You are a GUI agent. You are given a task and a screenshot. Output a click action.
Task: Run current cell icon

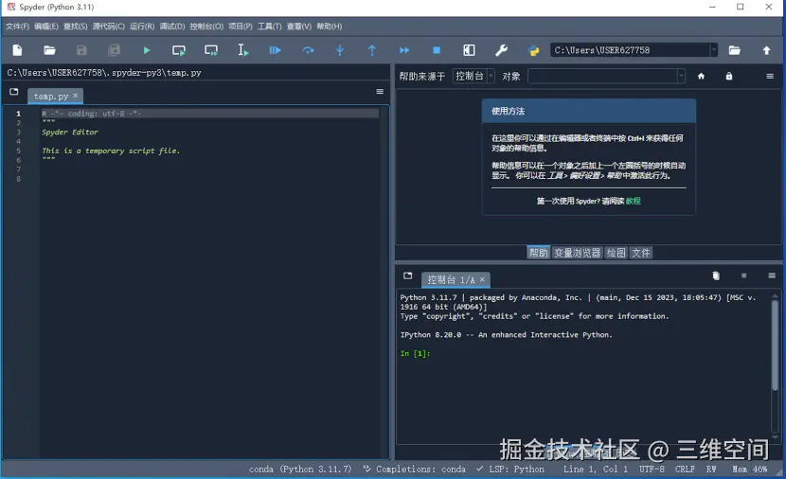coord(178,50)
